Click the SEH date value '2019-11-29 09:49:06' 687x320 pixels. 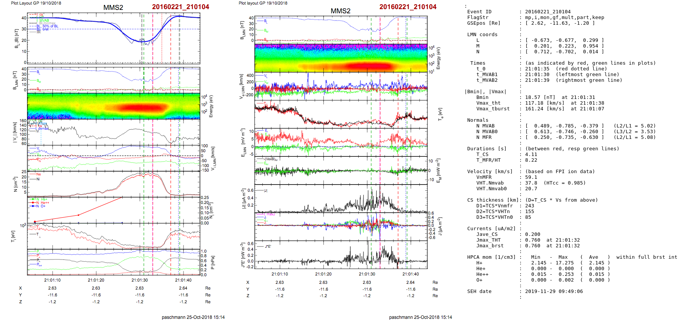(x=554, y=291)
